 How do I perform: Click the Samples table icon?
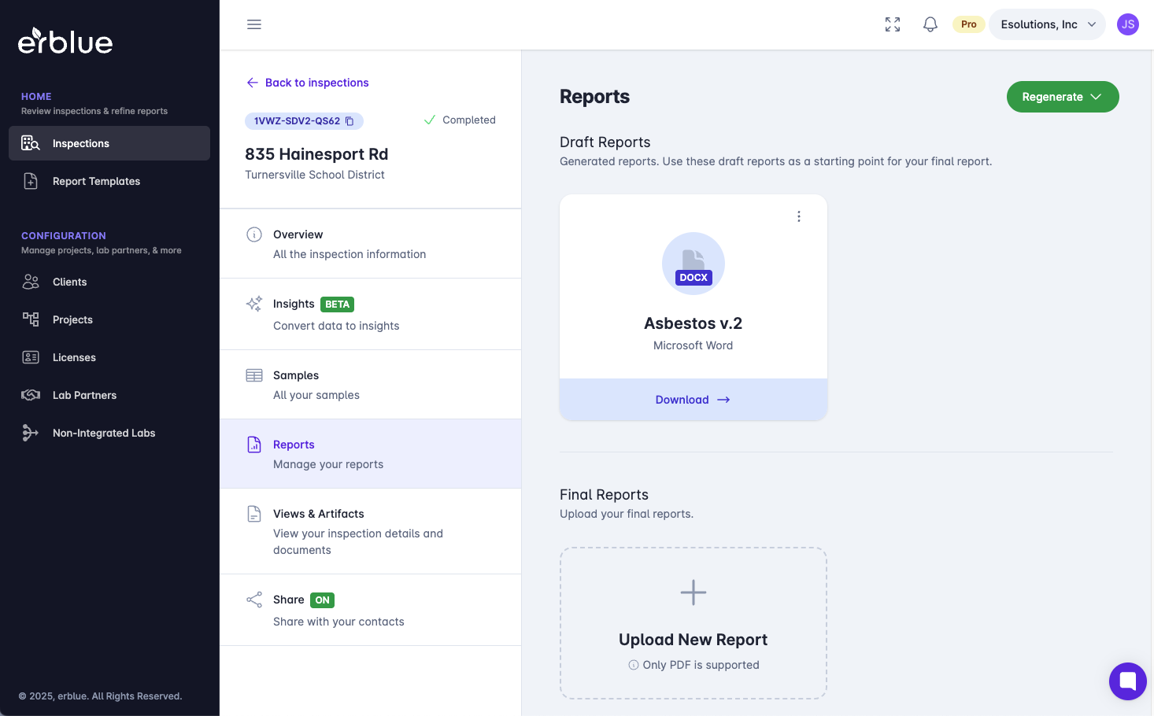point(254,375)
